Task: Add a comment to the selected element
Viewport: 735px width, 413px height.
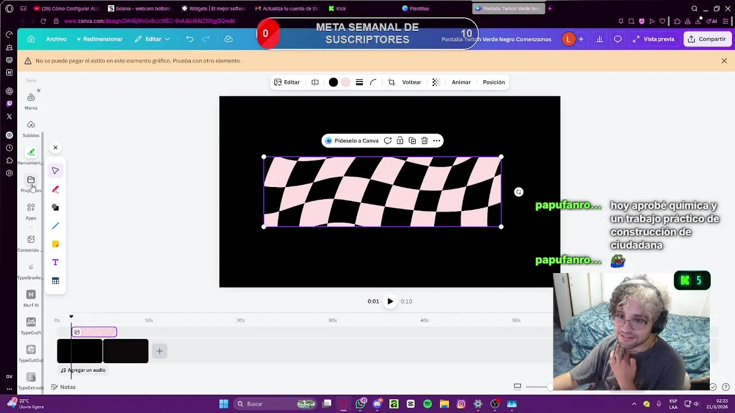Action: pyautogui.click(x=388, y=141)
